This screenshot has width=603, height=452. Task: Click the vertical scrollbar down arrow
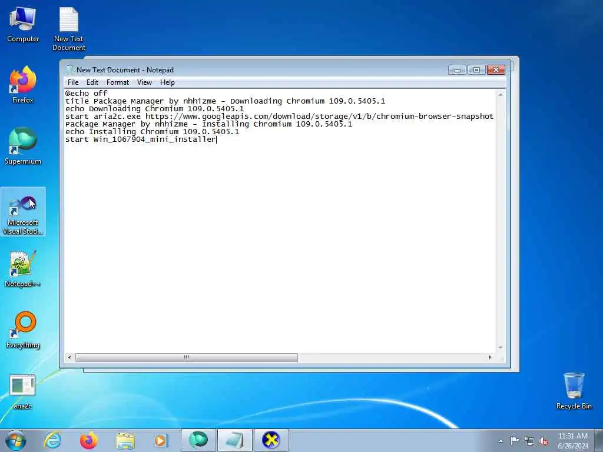(x=501, y=347)
